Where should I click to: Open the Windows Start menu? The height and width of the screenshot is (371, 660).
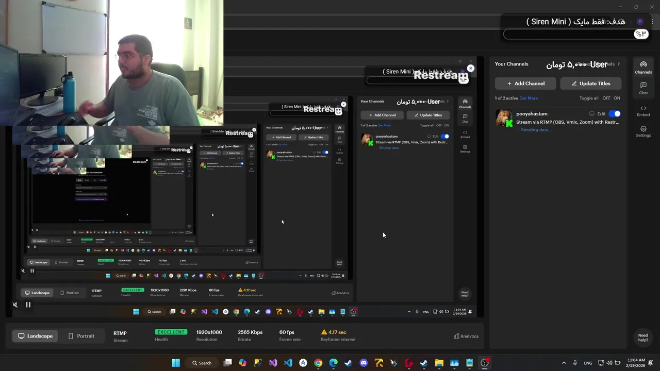[176, 363]
